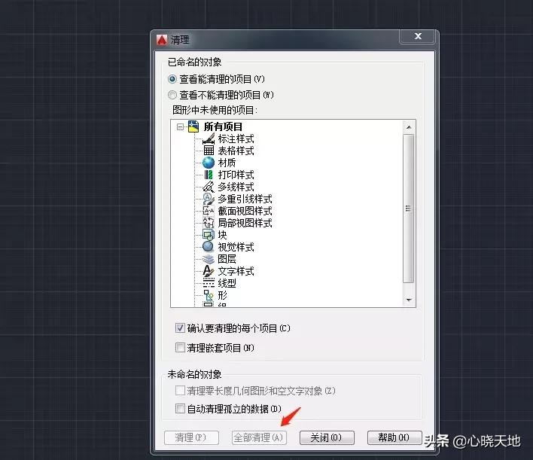Click the 图层 layers icon
Screen dimensions: 533x460
(209, 259)
